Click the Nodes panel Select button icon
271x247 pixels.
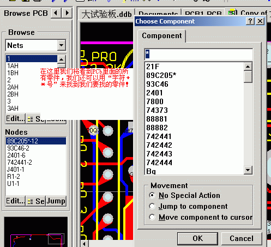click(30, 201)
